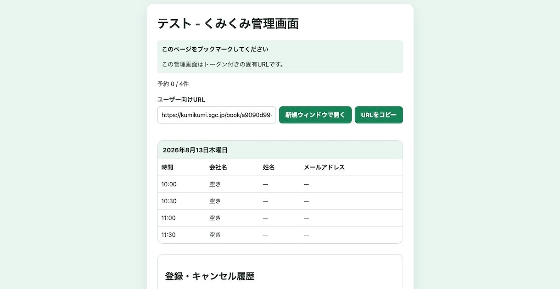Image resolution: width=560 pixels, height=289 pixels.
Task: Click the 10:30 time slot row
Action: click(x=280, y=201)
